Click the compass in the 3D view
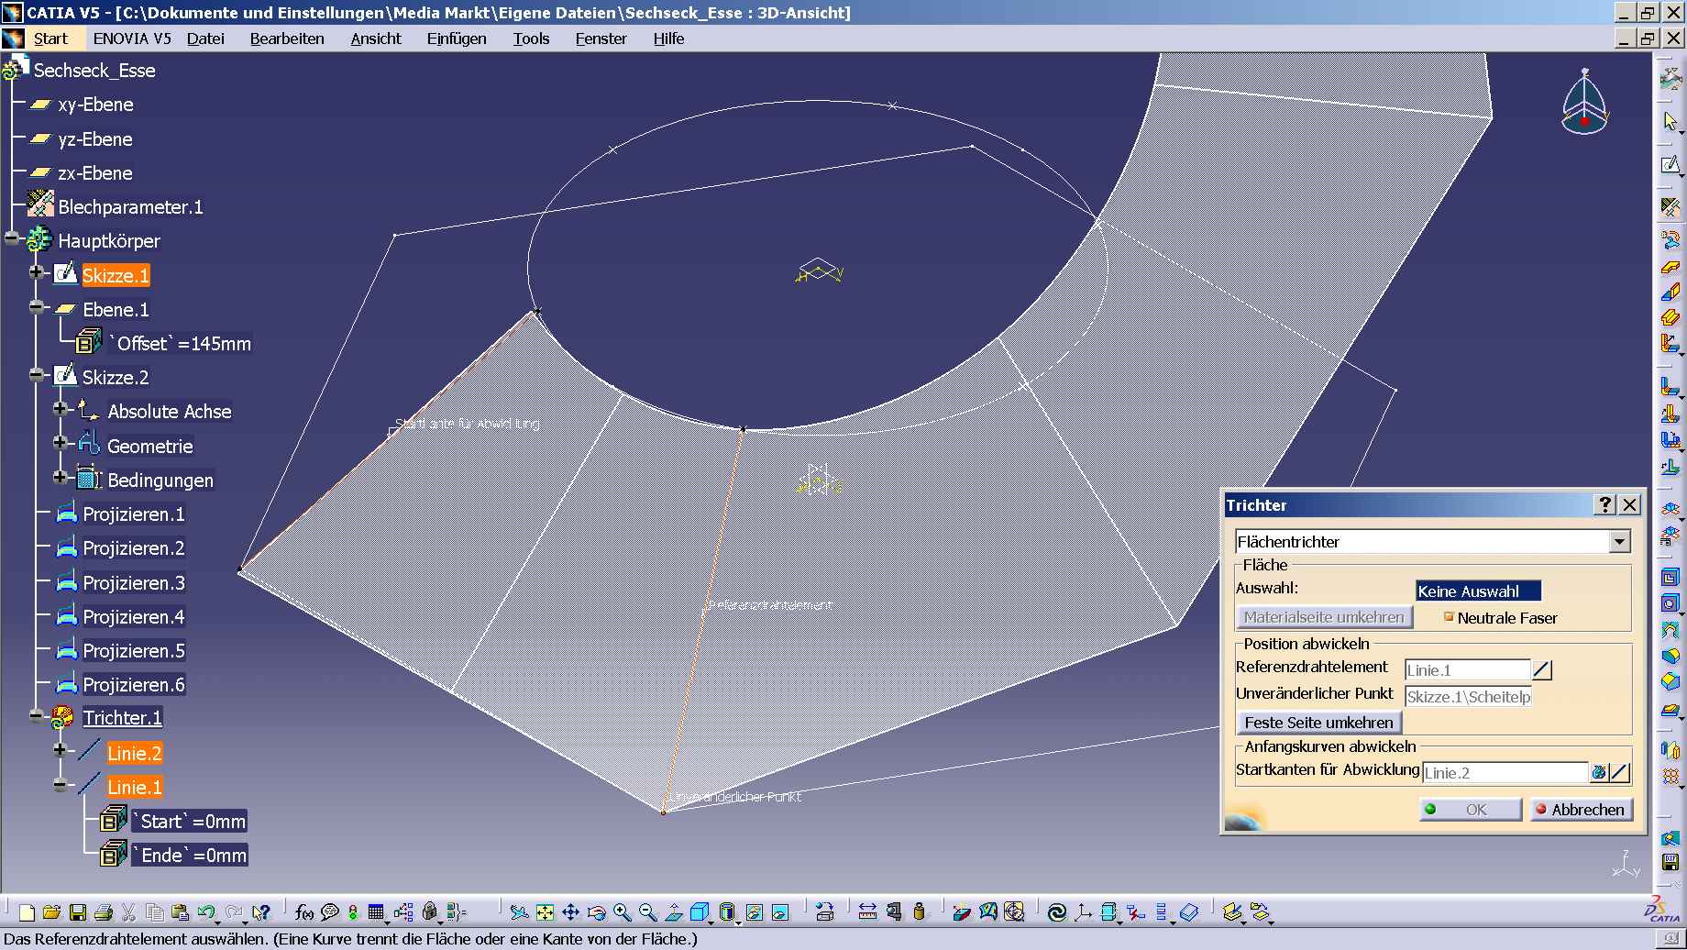The image size is (1687, 950). pos(1585,103)
